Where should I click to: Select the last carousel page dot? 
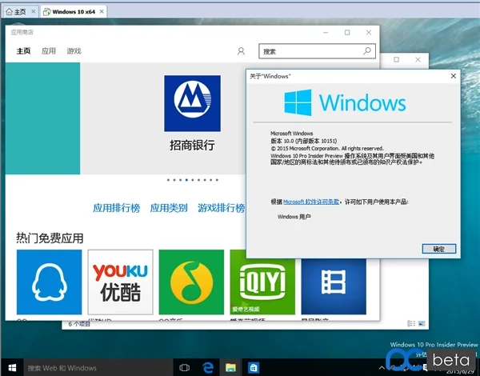pos(217,180)
